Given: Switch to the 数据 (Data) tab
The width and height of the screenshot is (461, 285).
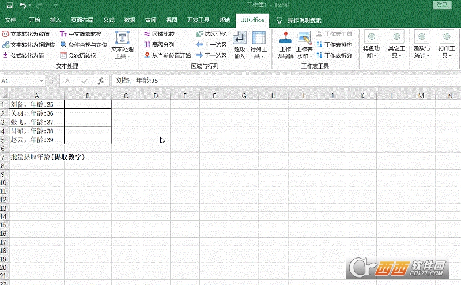Looking at the screenshot, I should (x=130, y=20).
